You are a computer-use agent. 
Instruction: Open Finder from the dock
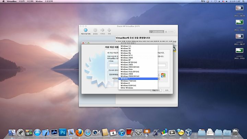point(12,132)
